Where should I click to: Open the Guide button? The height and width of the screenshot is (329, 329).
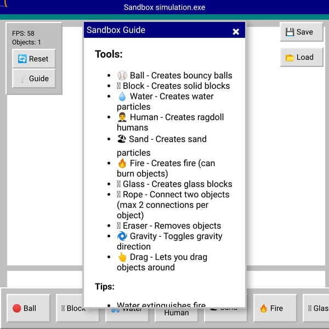pyautogui.click(x=33, y=78)
